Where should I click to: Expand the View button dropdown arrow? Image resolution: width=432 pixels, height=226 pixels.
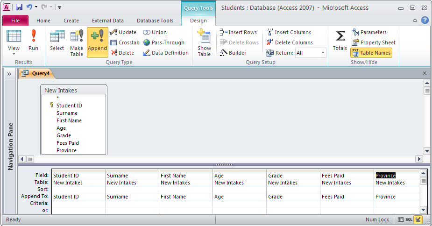pyautogui.click(x=14, y=54)
